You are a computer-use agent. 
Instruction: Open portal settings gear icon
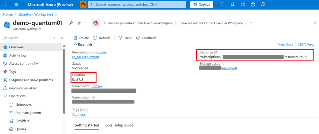[242, 4]
